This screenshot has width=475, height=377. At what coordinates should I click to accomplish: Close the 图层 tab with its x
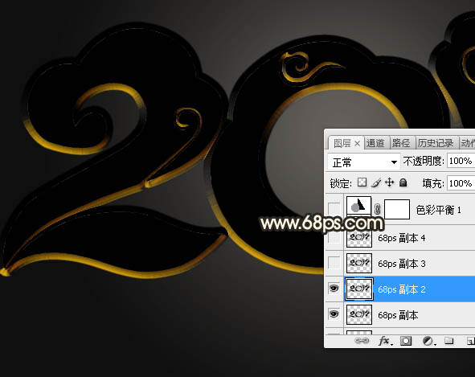tap(358, 144)
